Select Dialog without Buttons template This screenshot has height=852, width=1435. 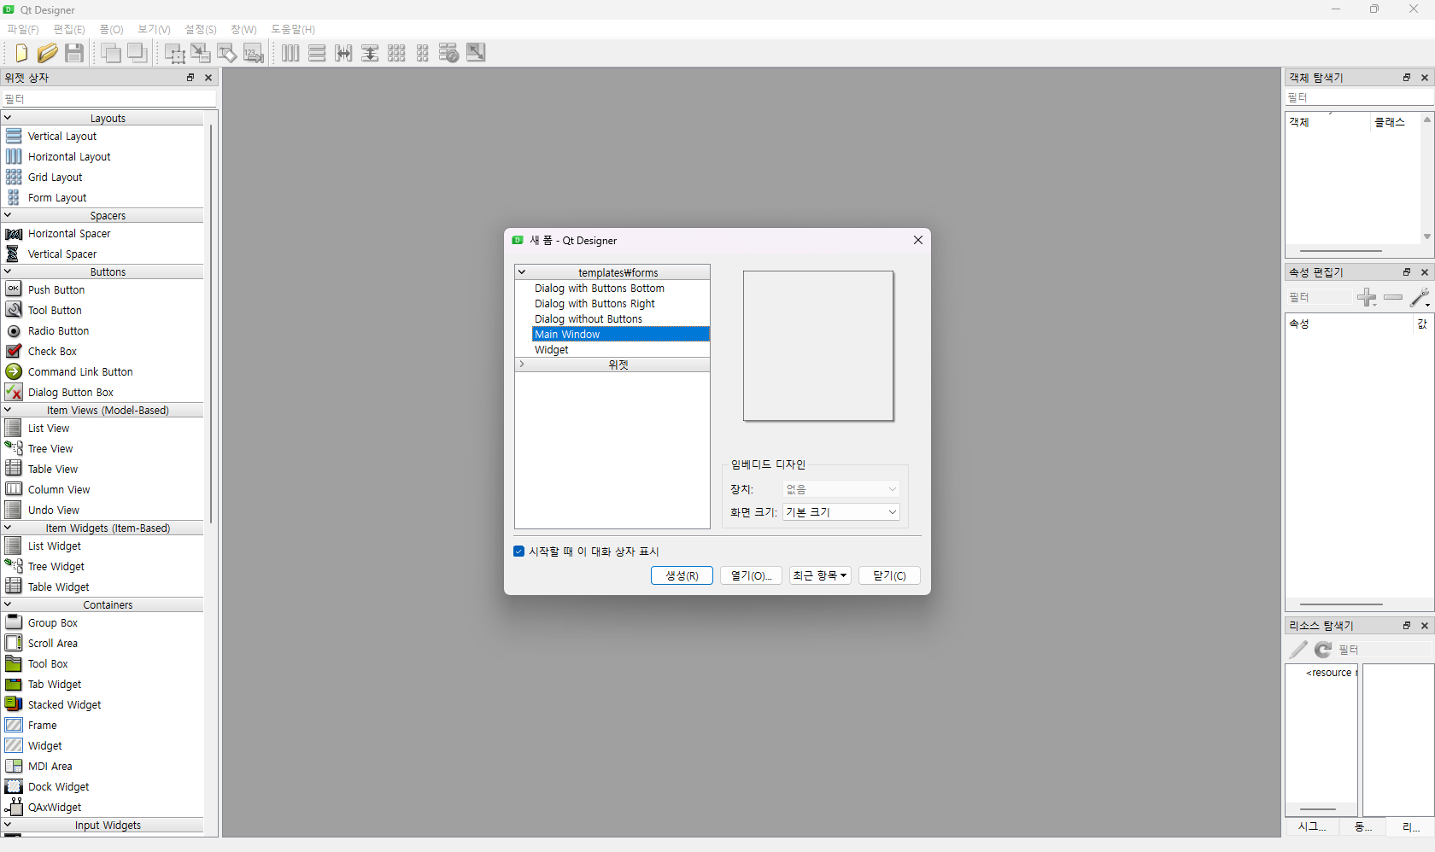click(x=589, y=319)
